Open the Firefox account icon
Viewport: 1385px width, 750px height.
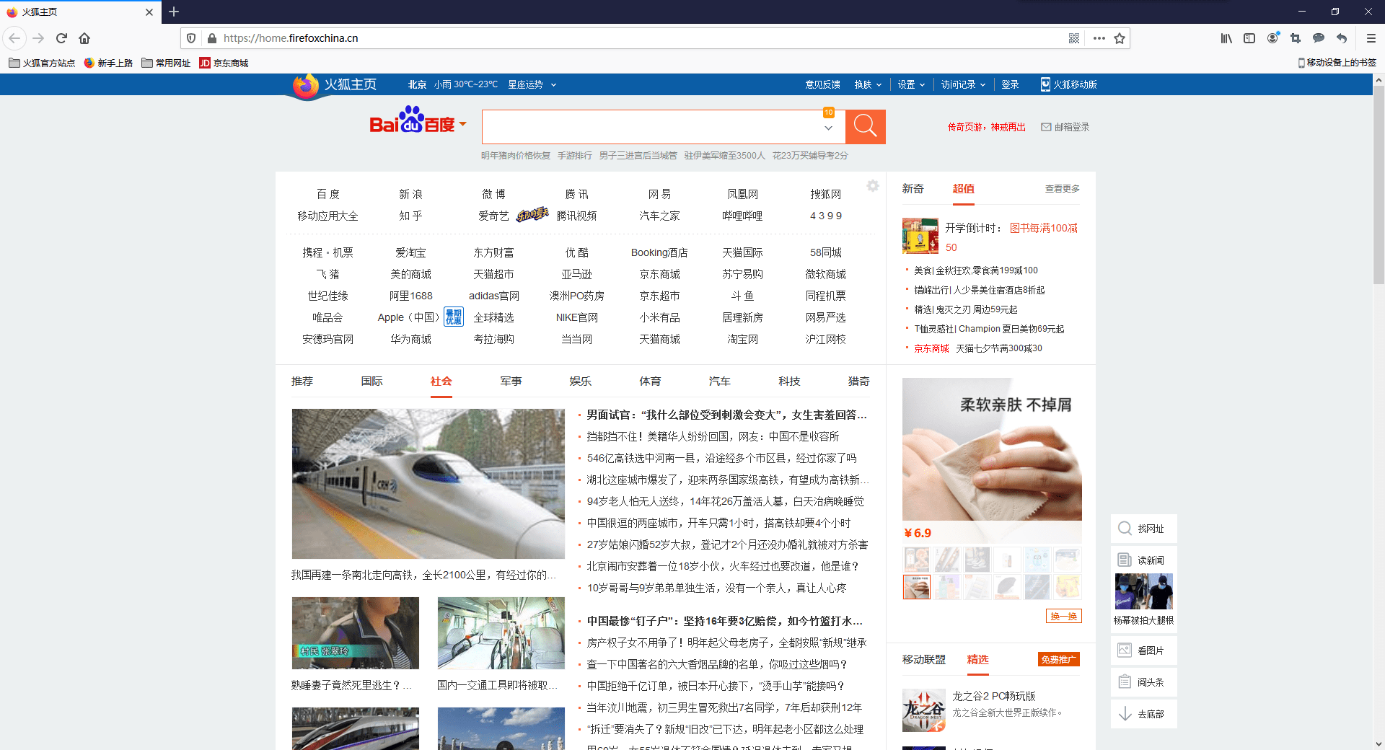coord(1273,38)
